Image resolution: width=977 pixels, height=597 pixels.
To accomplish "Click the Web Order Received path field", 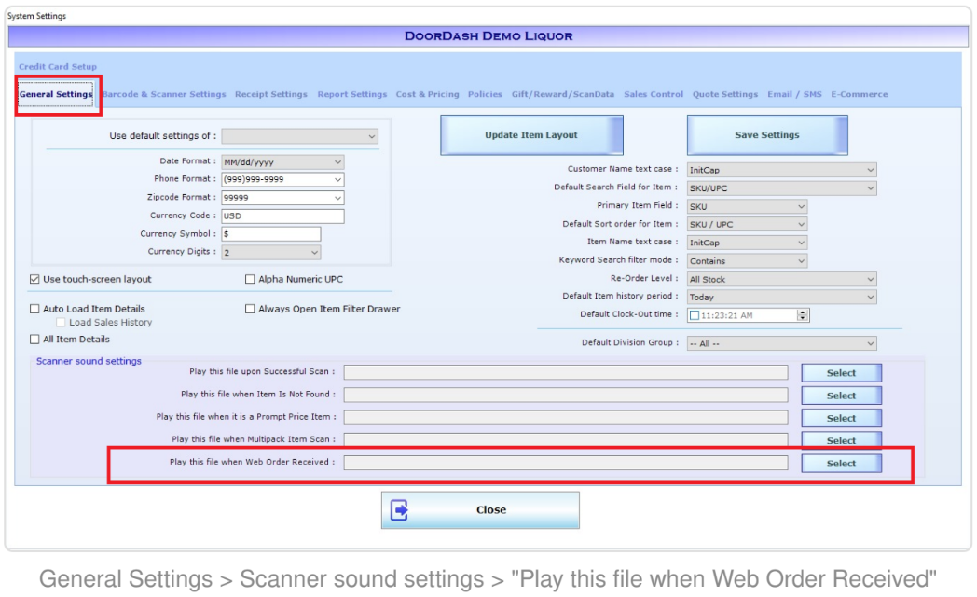I will click(x=566, y=463).
